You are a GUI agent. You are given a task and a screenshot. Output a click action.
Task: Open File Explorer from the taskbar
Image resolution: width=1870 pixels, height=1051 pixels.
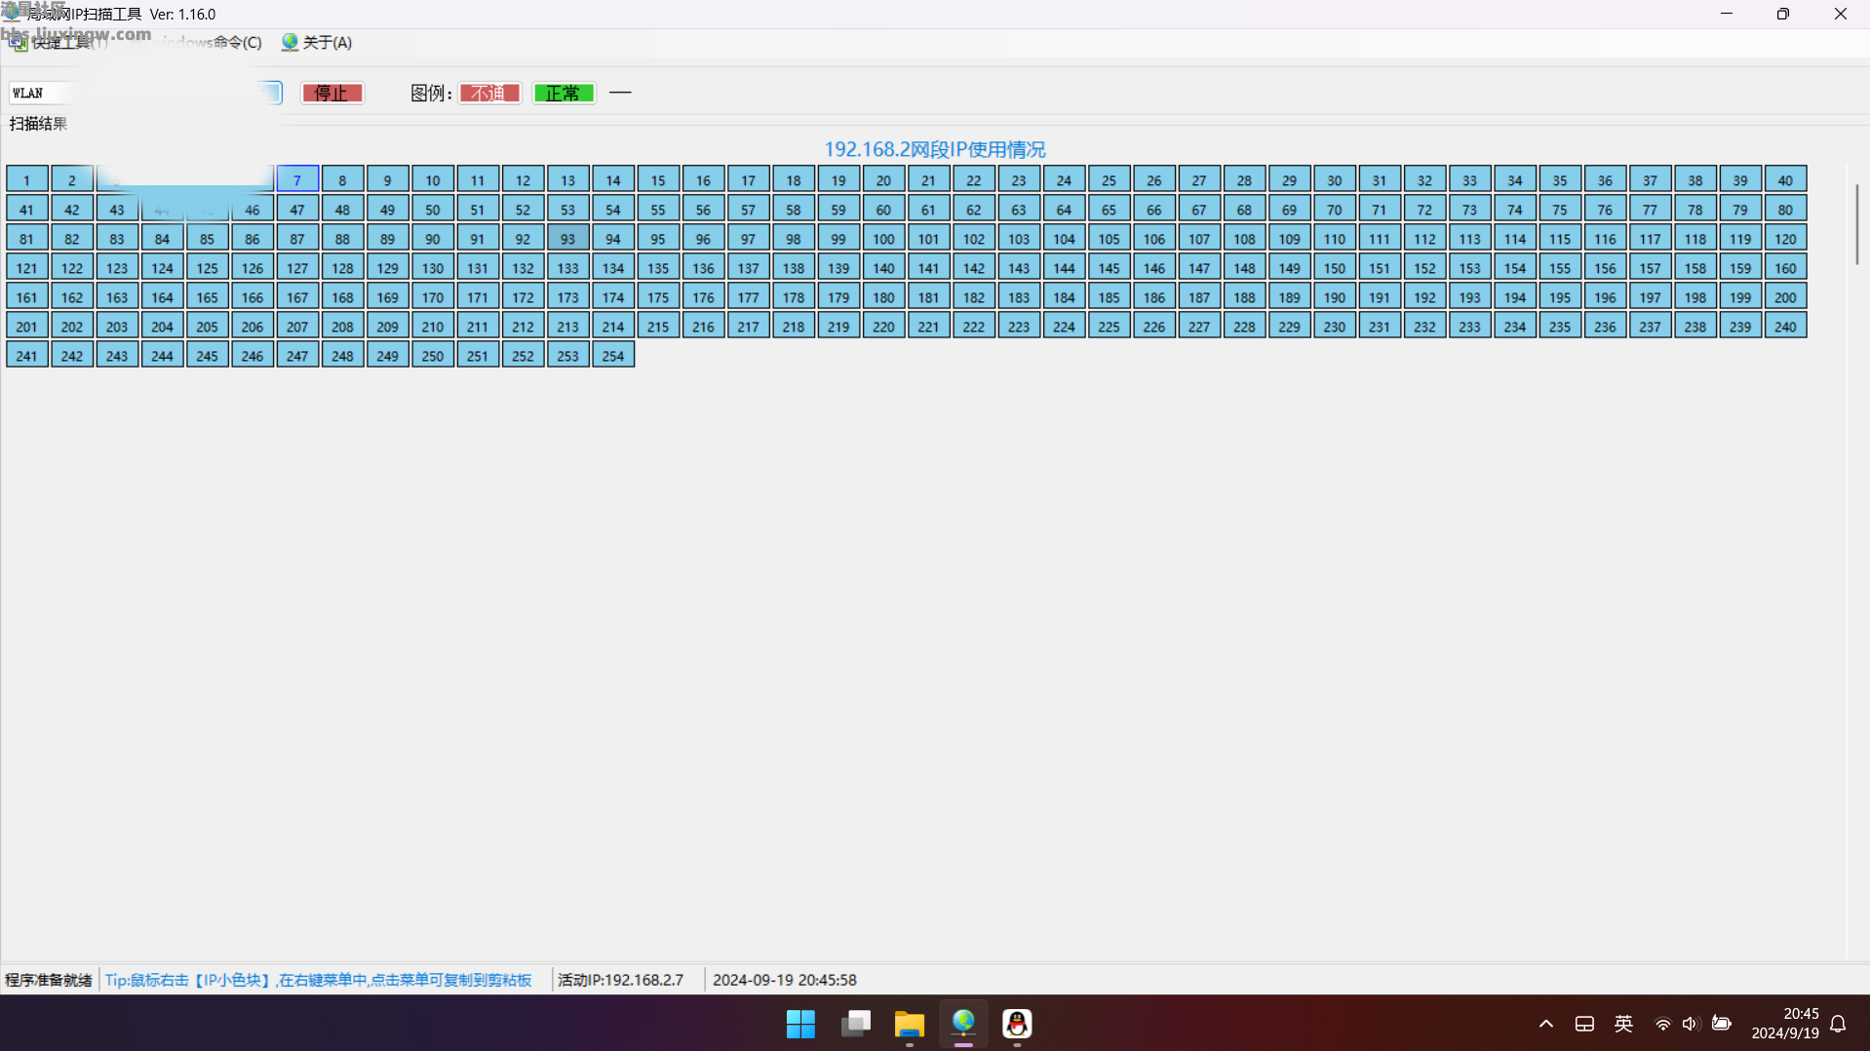(910, 1024)
